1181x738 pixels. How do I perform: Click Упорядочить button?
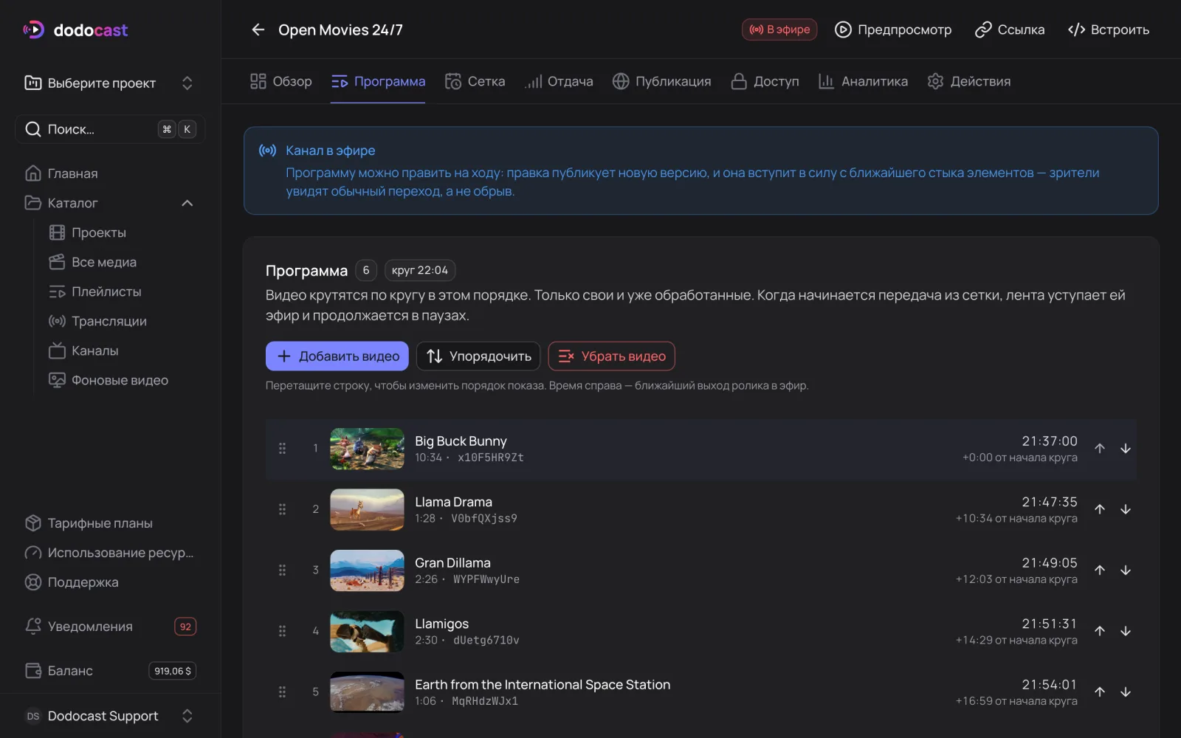tap(478, 356)
